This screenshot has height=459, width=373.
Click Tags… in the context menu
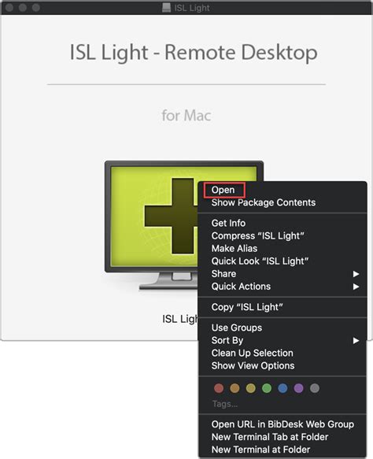pos(225,404)
